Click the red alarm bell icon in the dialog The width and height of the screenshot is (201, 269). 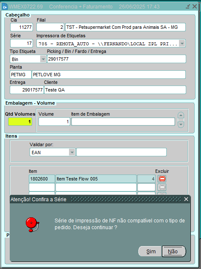pos(33,225)
